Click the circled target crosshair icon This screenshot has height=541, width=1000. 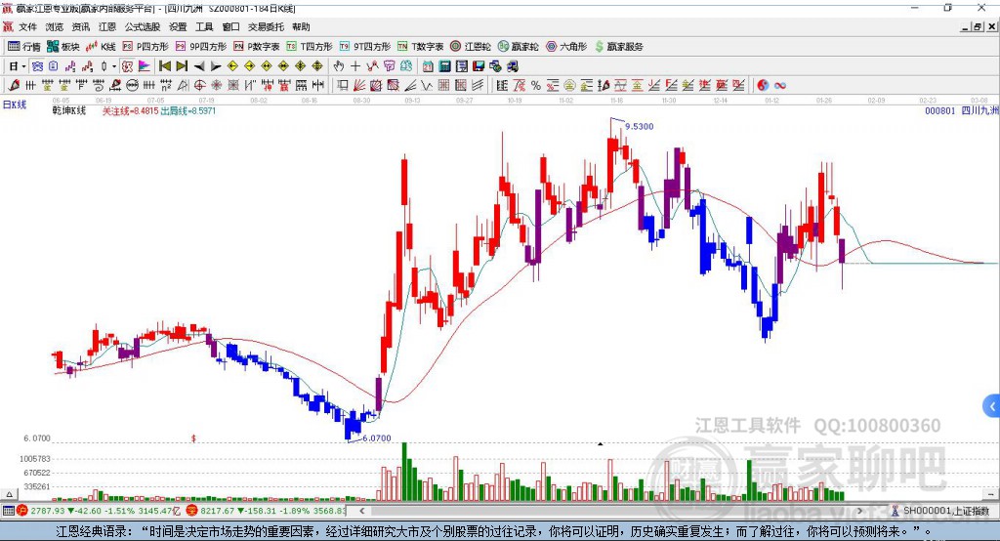pyautogui.click(x=199, y=86)
